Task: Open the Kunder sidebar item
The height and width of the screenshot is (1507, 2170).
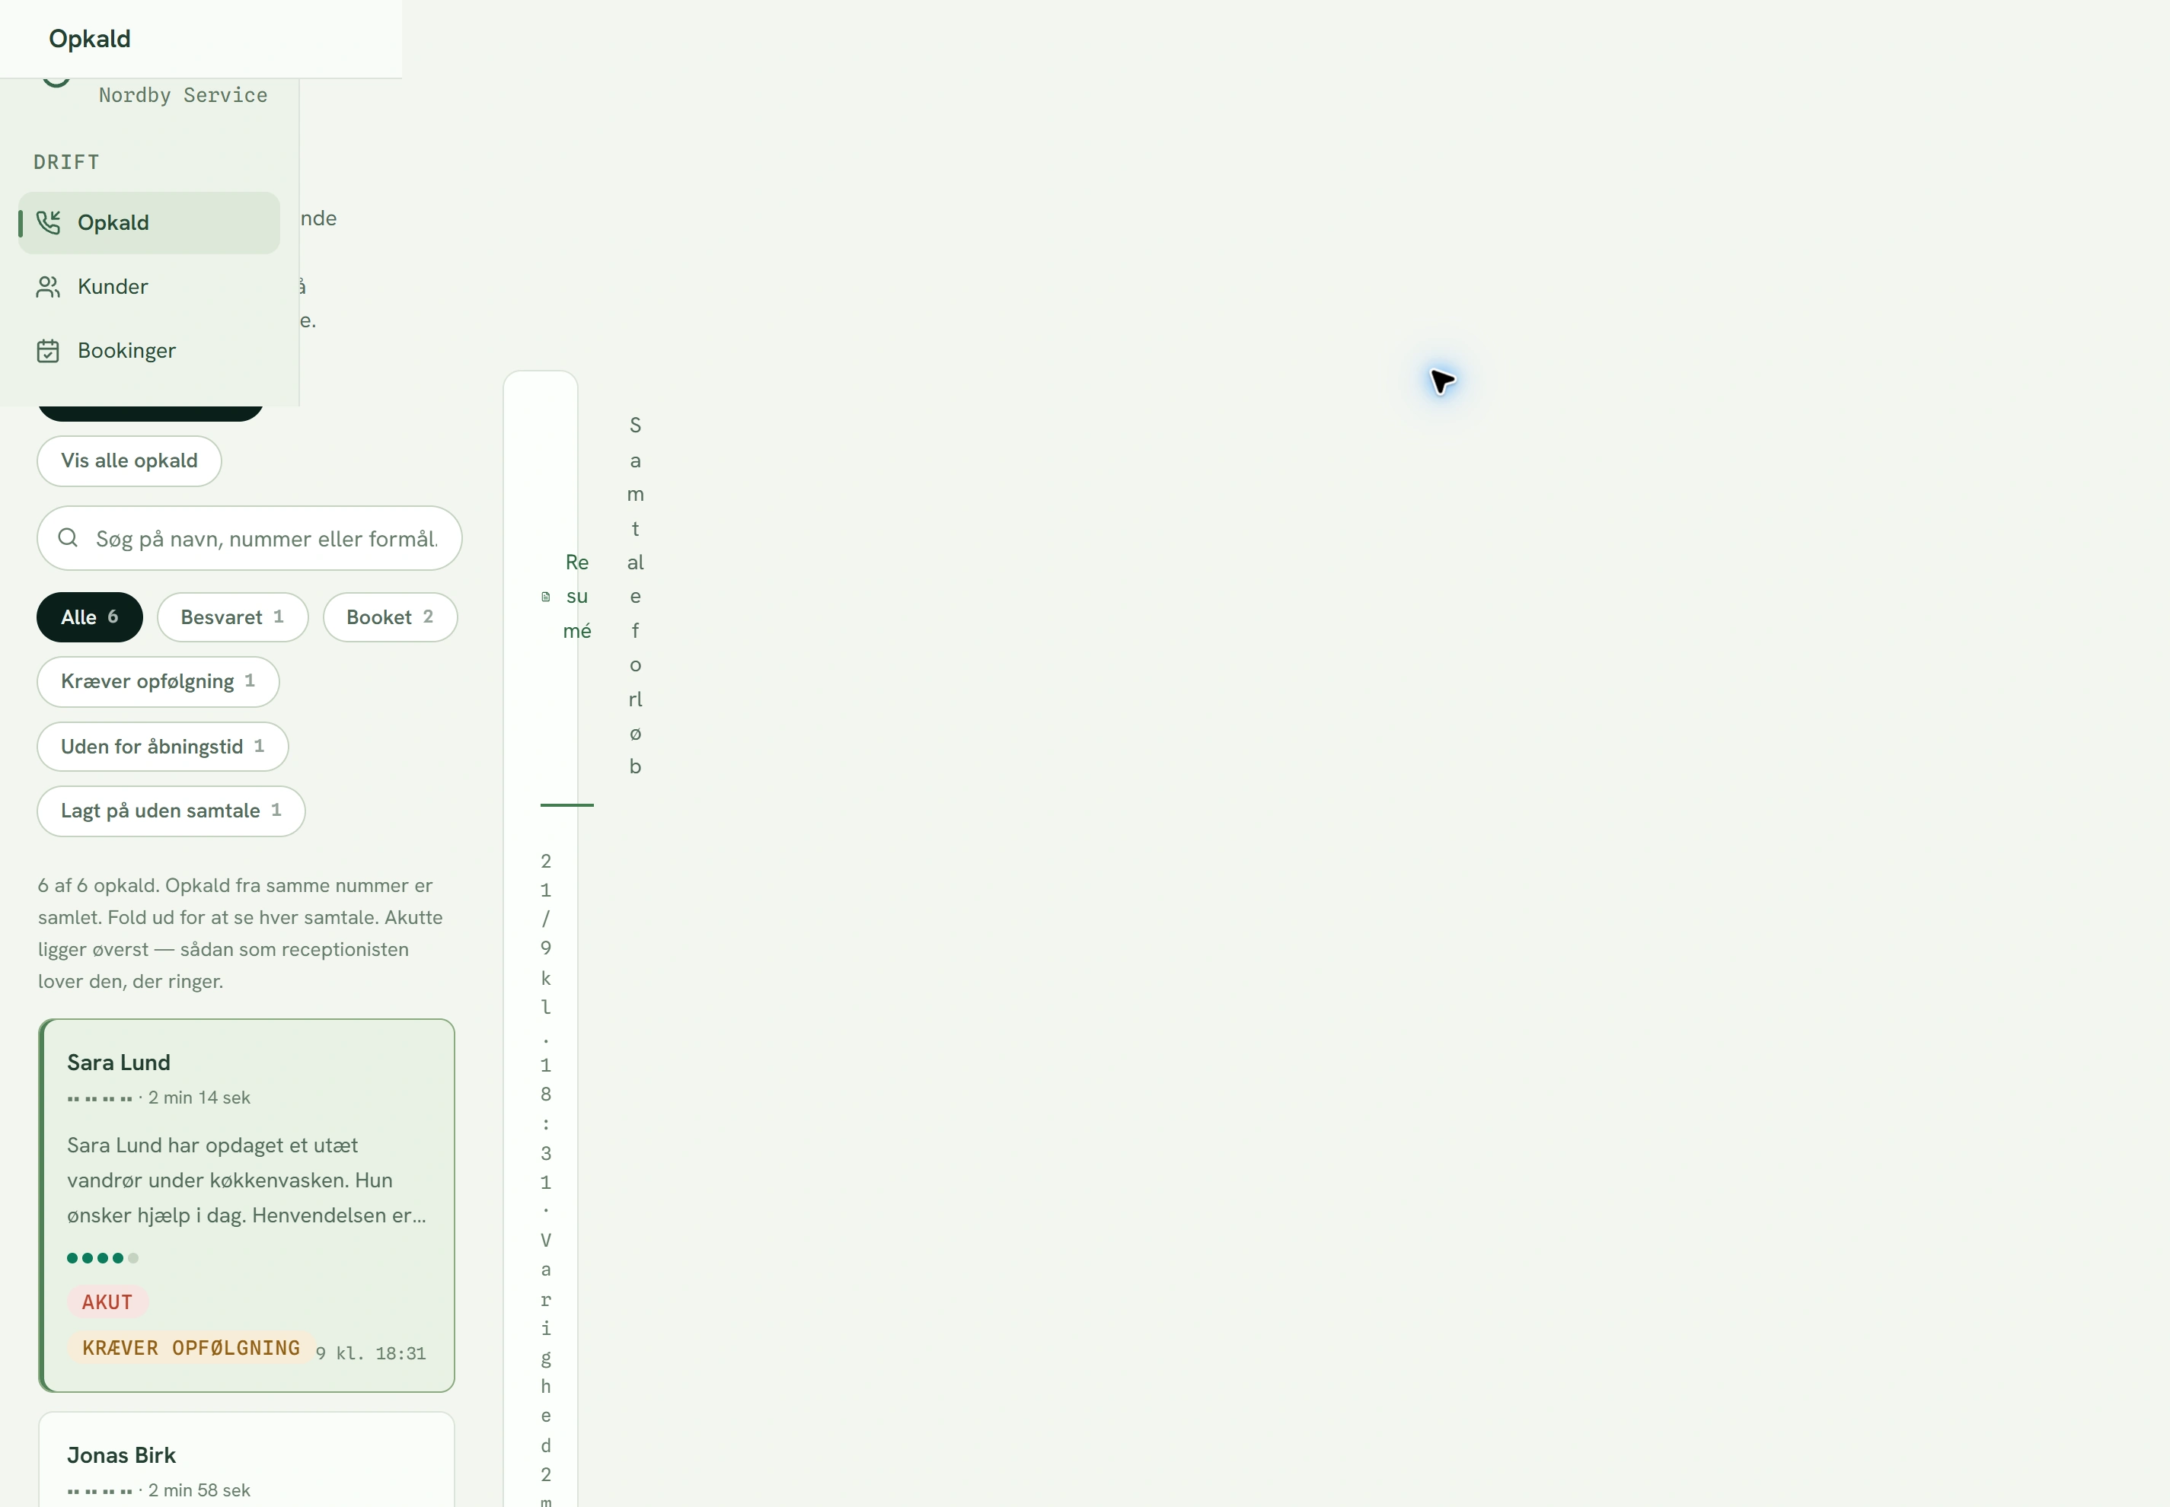Action: click(149, 287)
